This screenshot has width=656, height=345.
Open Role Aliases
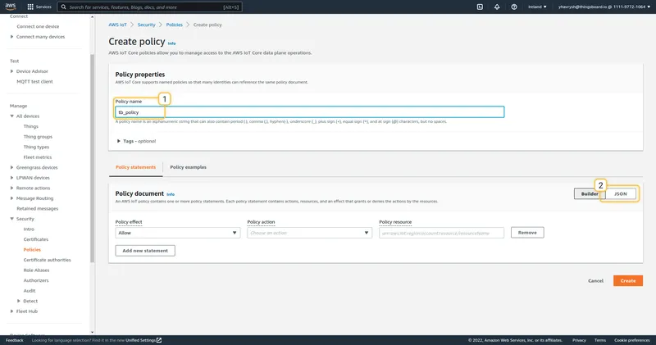pyautogui.click(x=36, y=270)
